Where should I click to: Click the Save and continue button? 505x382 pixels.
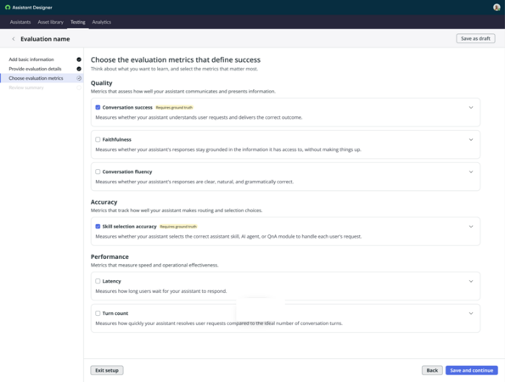pos(472,370)
